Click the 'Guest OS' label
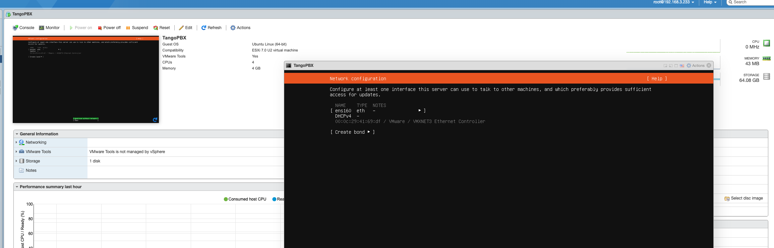The image size is (774, 248). click(x=171, y=44)
